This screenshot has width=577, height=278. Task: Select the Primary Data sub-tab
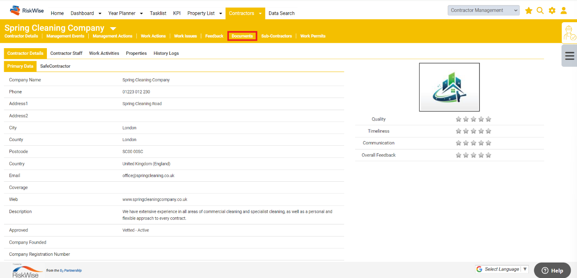(x=20, y=66)
